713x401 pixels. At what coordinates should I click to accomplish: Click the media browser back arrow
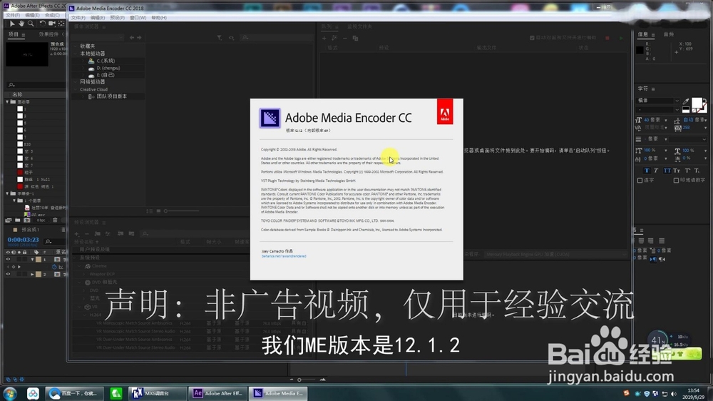[131, 38]
